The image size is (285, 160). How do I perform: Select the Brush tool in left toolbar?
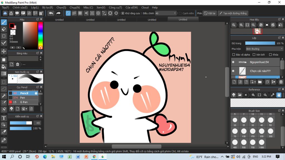click(x=4, y=22)
